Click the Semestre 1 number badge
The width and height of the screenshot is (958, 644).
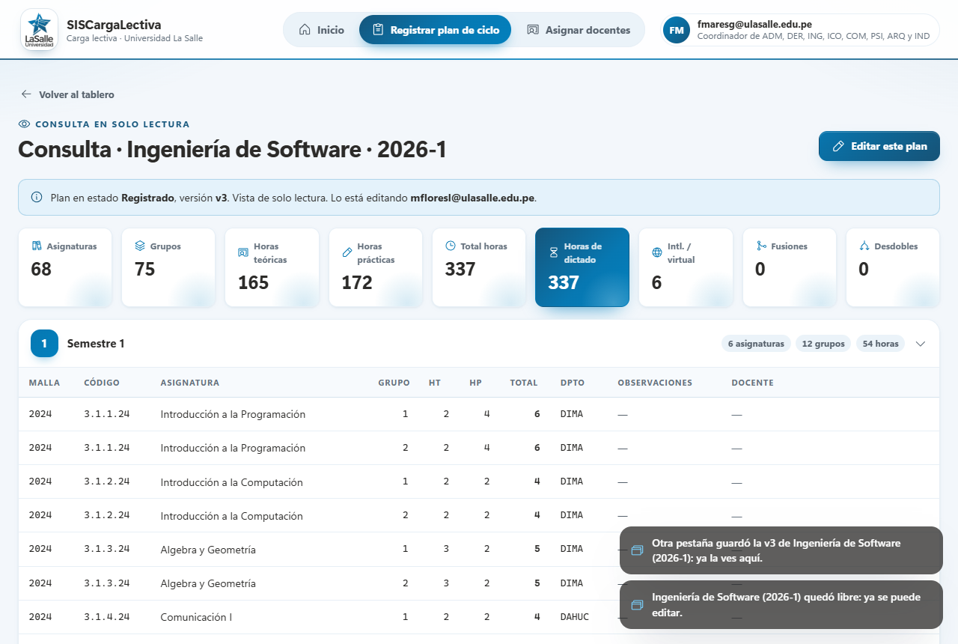44,344
